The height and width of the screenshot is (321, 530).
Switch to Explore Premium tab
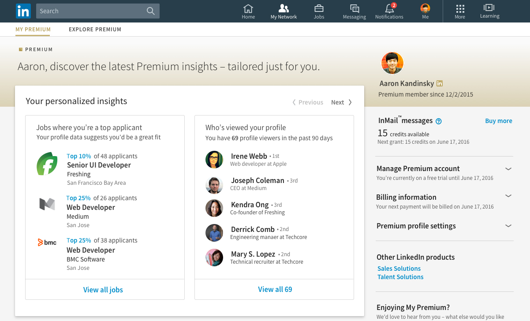[95, 30]
